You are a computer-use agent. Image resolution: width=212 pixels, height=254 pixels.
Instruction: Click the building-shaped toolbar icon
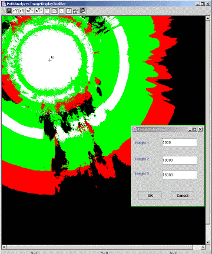click(x=75, y=11)
